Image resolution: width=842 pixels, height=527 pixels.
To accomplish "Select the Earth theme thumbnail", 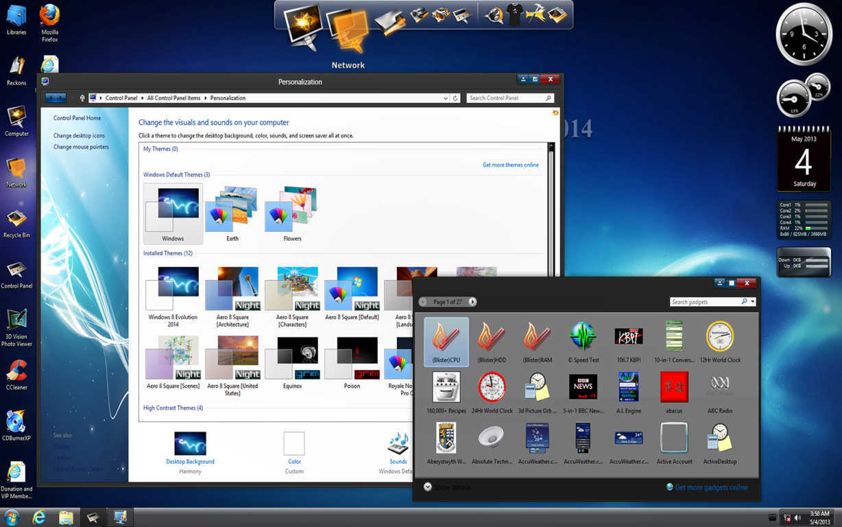I will (x=232, y=213).
